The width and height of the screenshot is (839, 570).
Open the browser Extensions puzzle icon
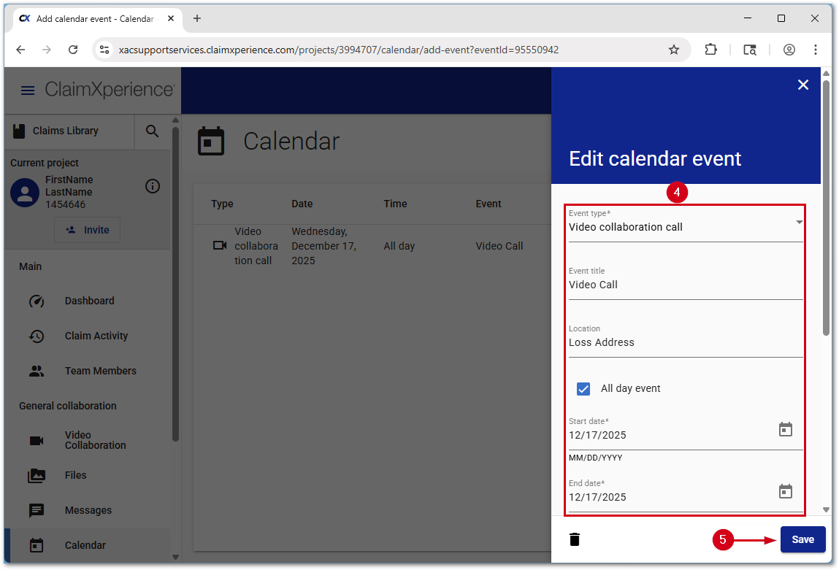[710, 50]
